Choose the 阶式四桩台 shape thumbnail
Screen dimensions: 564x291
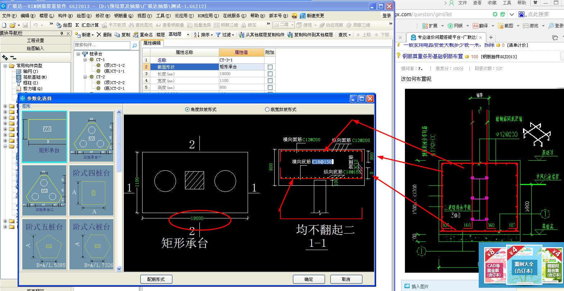(91, 190)
